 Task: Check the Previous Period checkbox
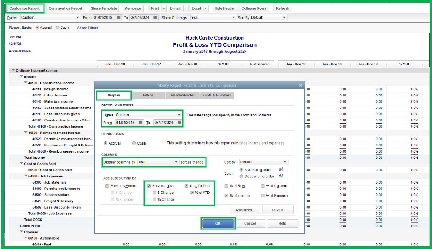[x=107, y=186]
